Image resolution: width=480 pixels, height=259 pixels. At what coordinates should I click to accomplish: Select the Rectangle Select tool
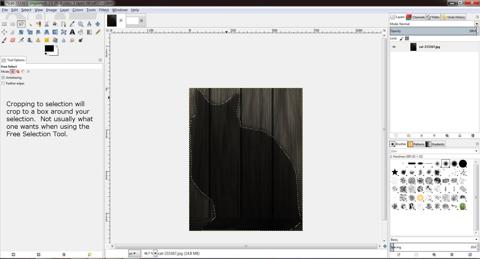4,24
